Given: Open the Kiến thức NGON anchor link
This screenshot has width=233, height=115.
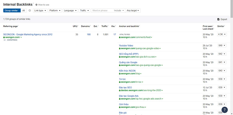Looking at the screenshot, I should [127, 71].
